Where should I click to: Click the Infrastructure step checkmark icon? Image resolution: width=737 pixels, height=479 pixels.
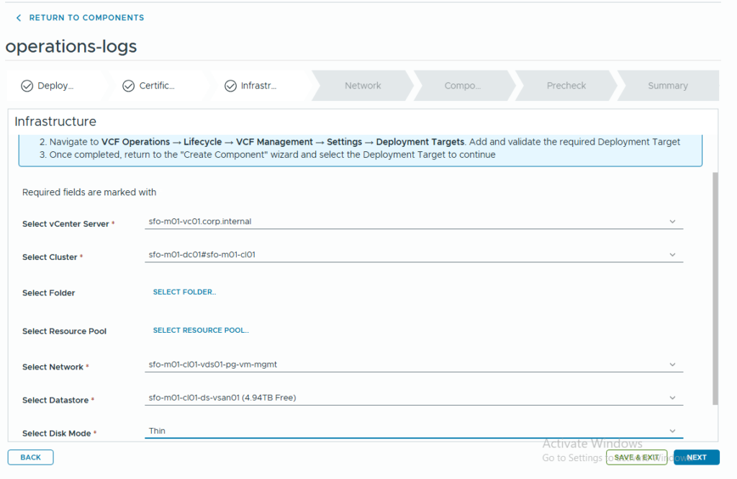pos(230,86)
